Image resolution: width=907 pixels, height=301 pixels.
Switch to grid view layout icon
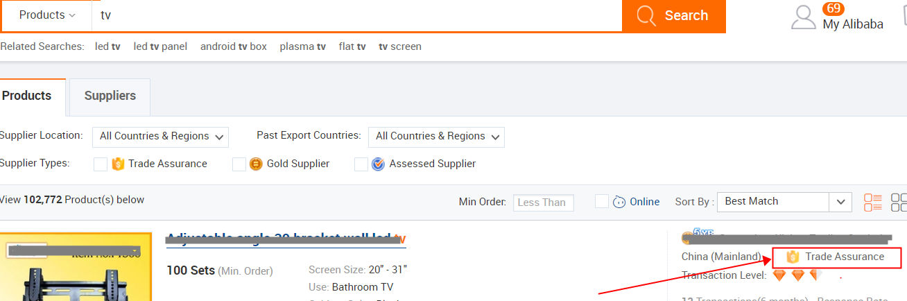tap(899, 203)
